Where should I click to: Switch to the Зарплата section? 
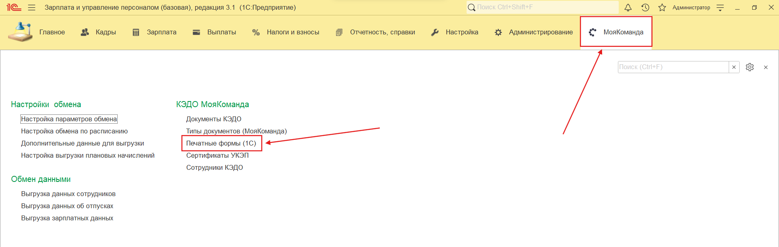coord(155,32)
